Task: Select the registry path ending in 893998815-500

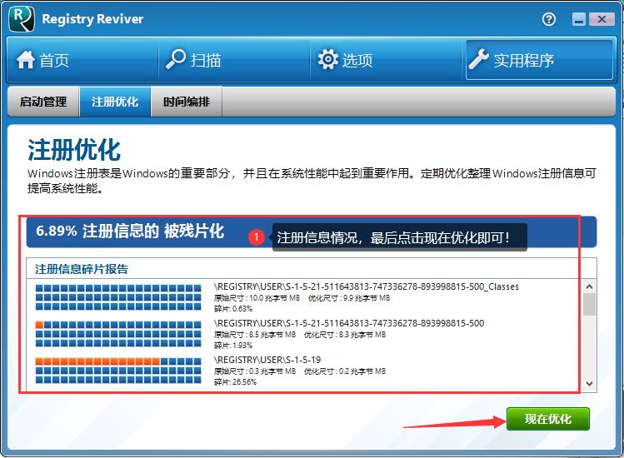Action: [x=349, y=323]
